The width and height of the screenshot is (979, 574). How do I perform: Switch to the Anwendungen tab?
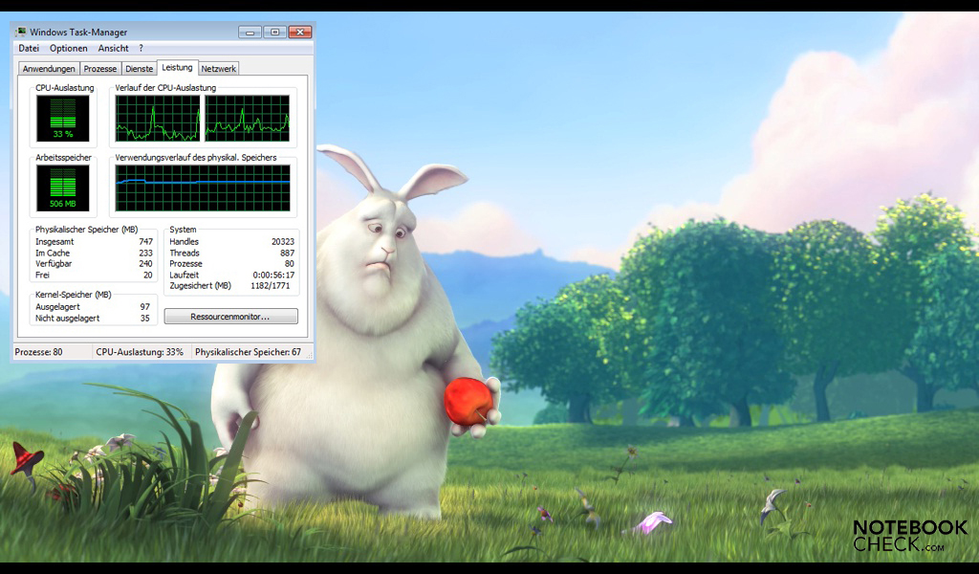49,69
